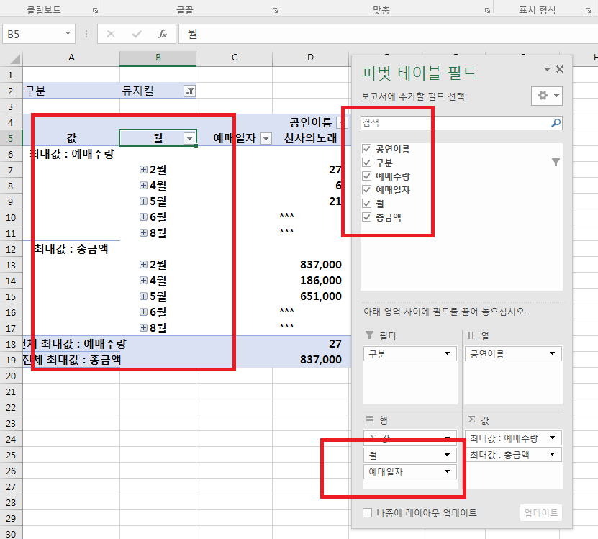Select column D header
The height and width of the screenshot is (539, 598).
310,58
